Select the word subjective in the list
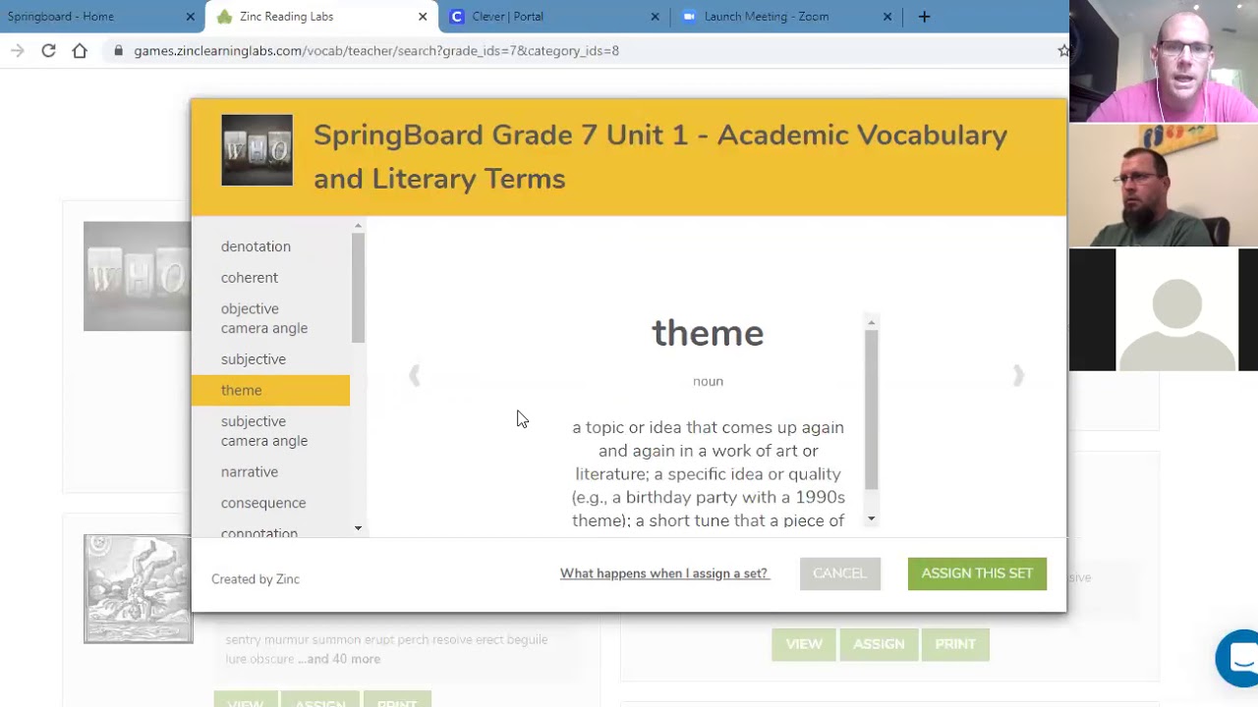Viewport: 1258px width, 707px height. [x=254, y=359]
